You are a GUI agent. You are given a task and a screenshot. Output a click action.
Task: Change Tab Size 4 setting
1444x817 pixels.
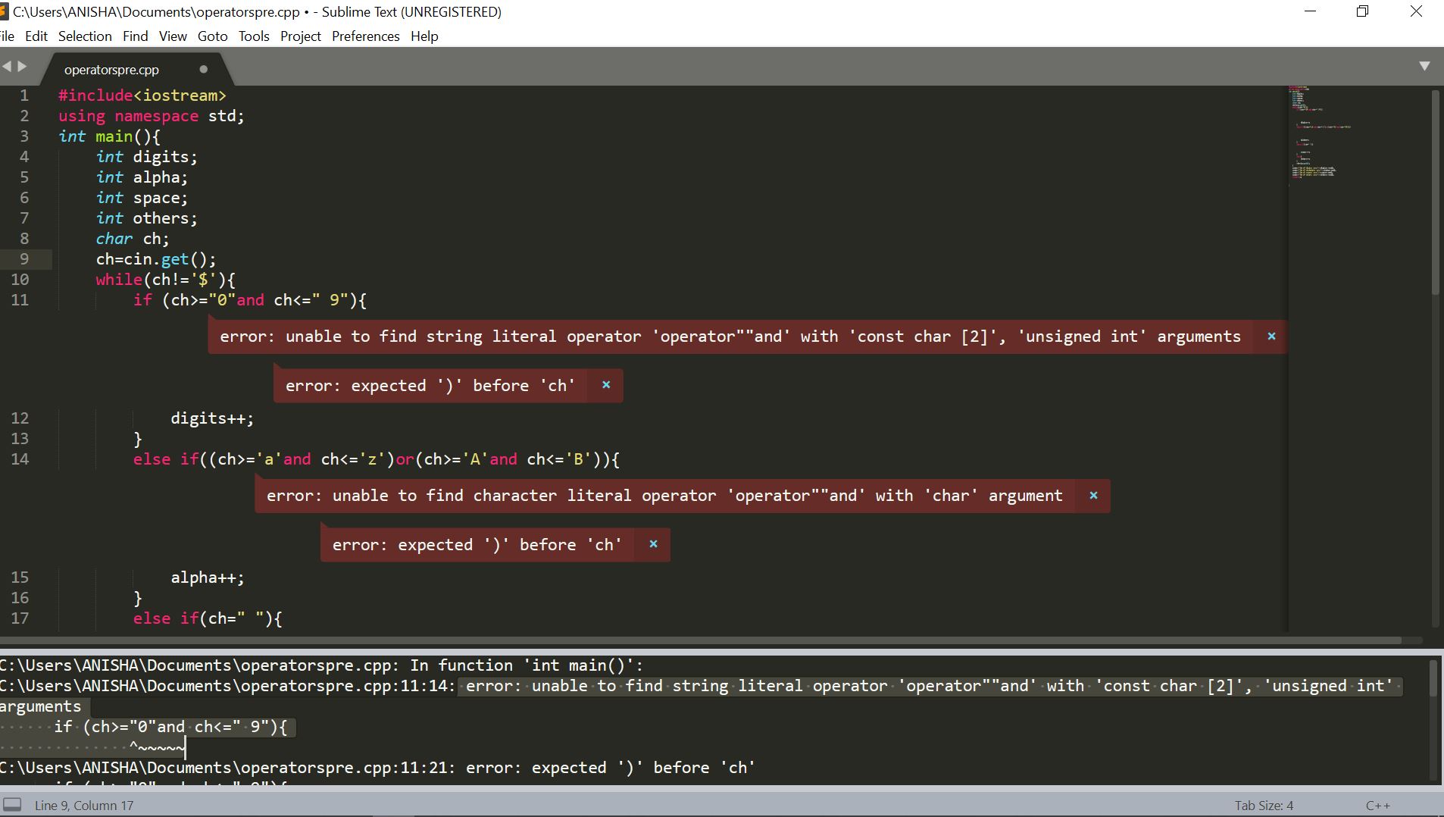pyautogui.click(x=1264, y=806)
